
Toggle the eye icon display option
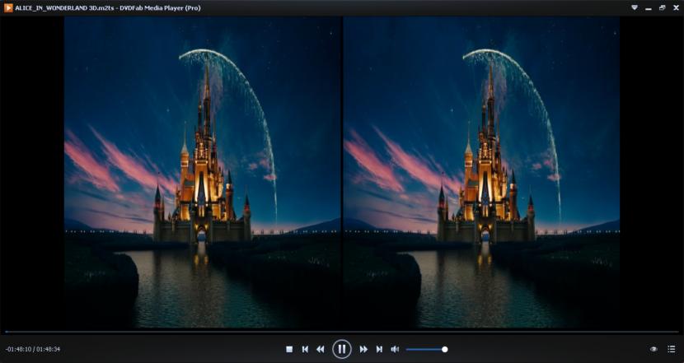coord(654,349)
